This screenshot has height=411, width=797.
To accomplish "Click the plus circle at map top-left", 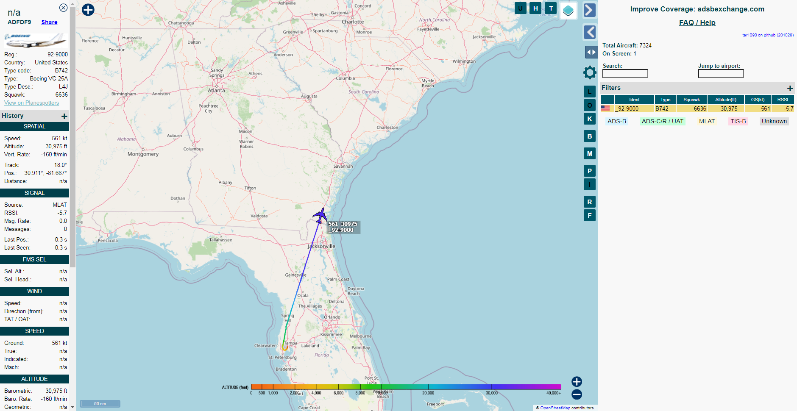I will 88,10.
